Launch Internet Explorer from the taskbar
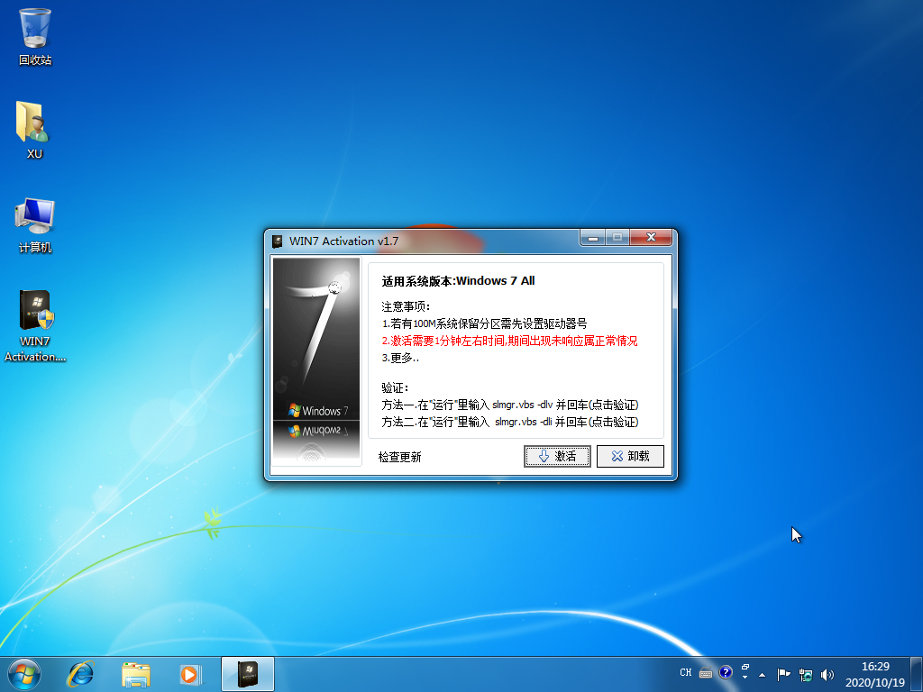This screenshot has width=923, height=692. coord(82,673)
